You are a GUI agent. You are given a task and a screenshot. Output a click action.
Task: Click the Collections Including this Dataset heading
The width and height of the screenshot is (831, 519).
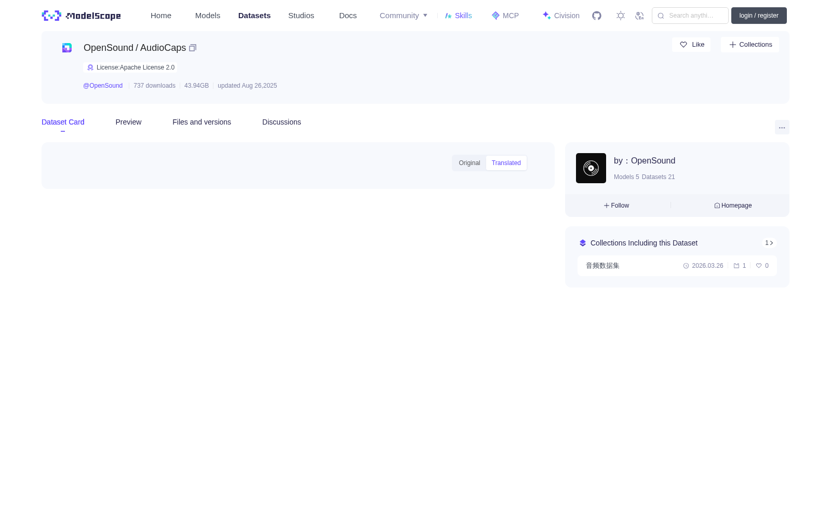point(644,243)
